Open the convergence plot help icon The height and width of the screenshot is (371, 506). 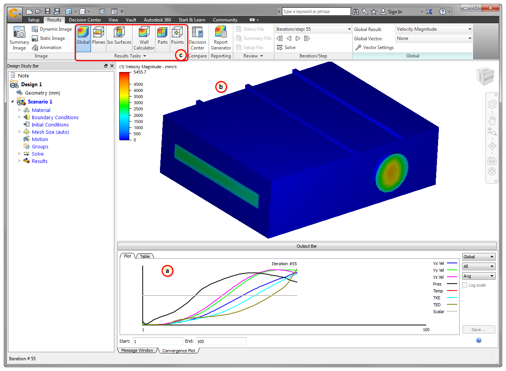(x=479, y=340)
